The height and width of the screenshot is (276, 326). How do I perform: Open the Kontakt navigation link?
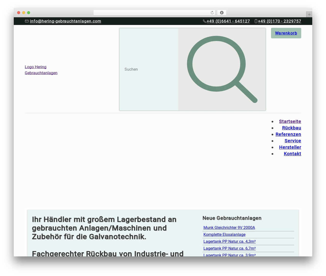pyautogui.click(x=292, y=154)
